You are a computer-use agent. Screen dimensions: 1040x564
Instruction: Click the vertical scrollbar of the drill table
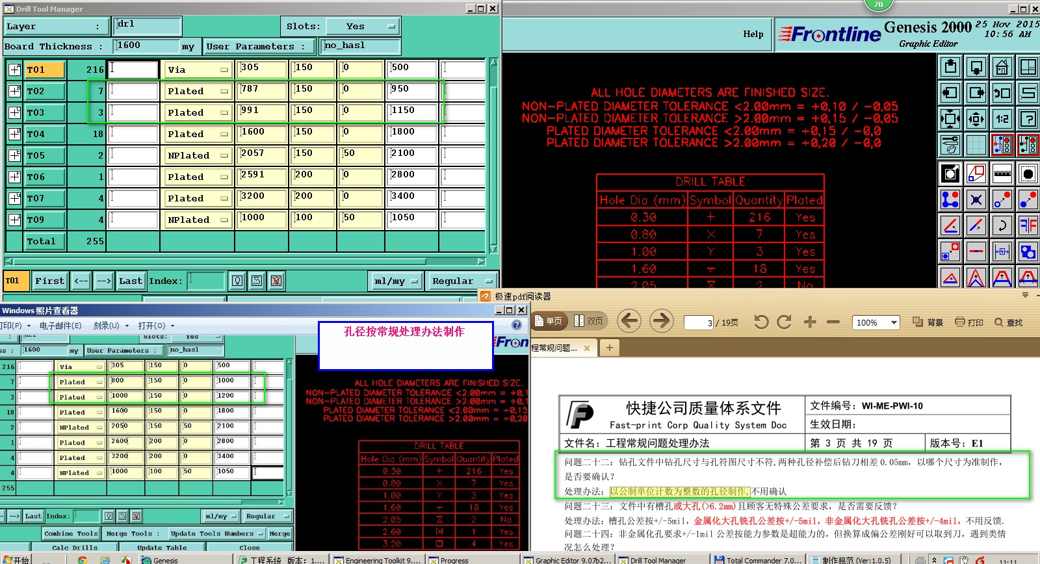(x=493, y=155)
